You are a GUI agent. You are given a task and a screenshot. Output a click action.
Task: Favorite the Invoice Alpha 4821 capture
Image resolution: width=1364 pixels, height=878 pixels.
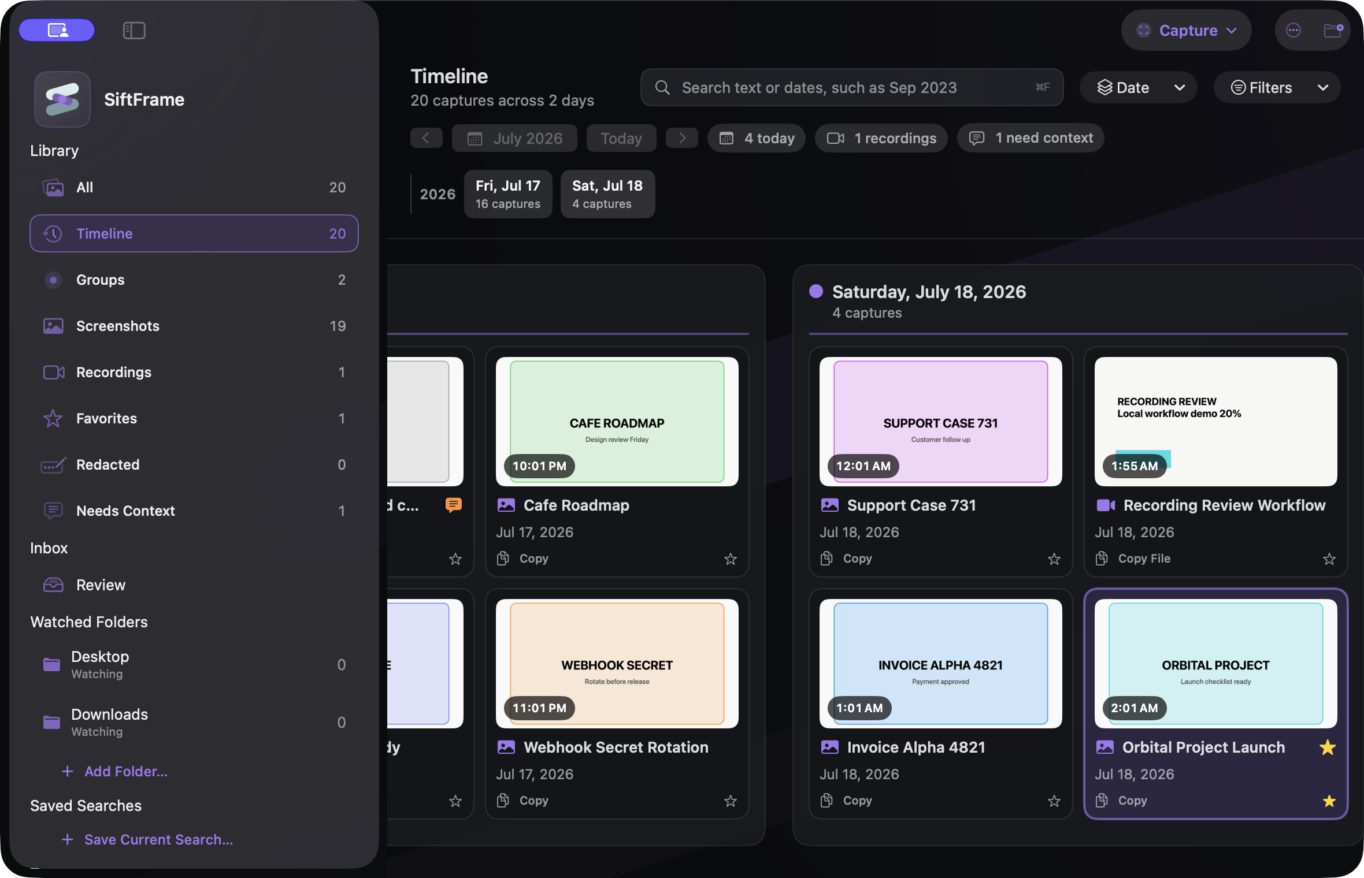tap(1054, 801)
